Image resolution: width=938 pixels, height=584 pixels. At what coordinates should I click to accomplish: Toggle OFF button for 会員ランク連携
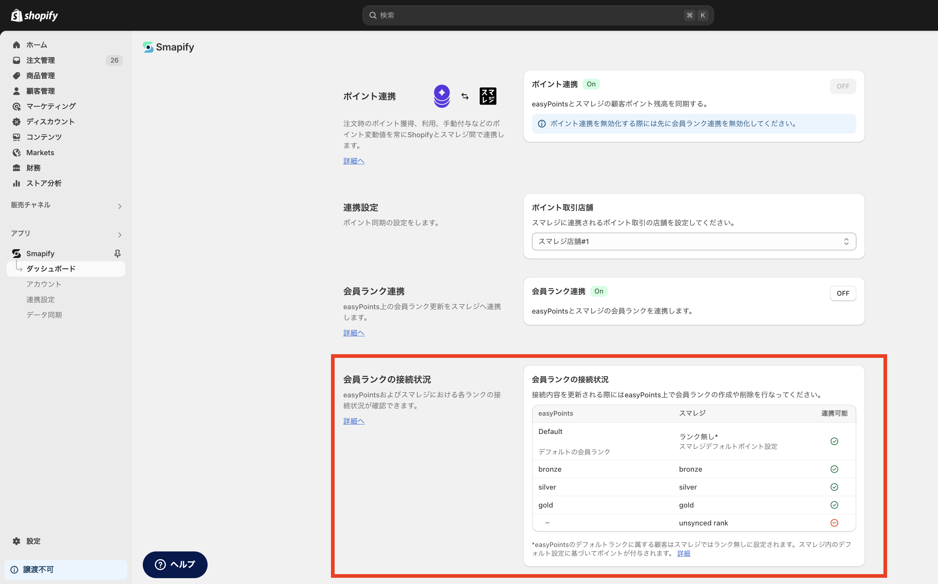pyautogui.click(x=843, y=293)
